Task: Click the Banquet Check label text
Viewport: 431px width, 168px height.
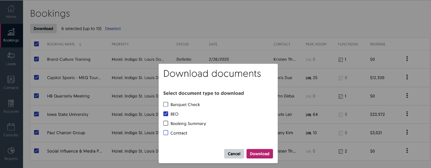Action: 185,105
